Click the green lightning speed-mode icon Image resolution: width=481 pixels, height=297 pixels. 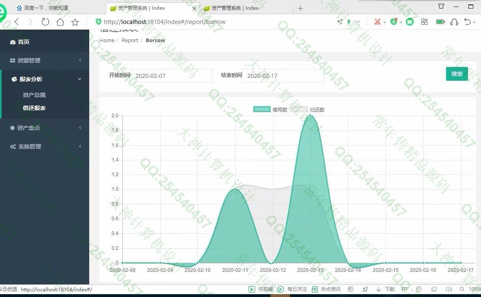tap(349, 22)
